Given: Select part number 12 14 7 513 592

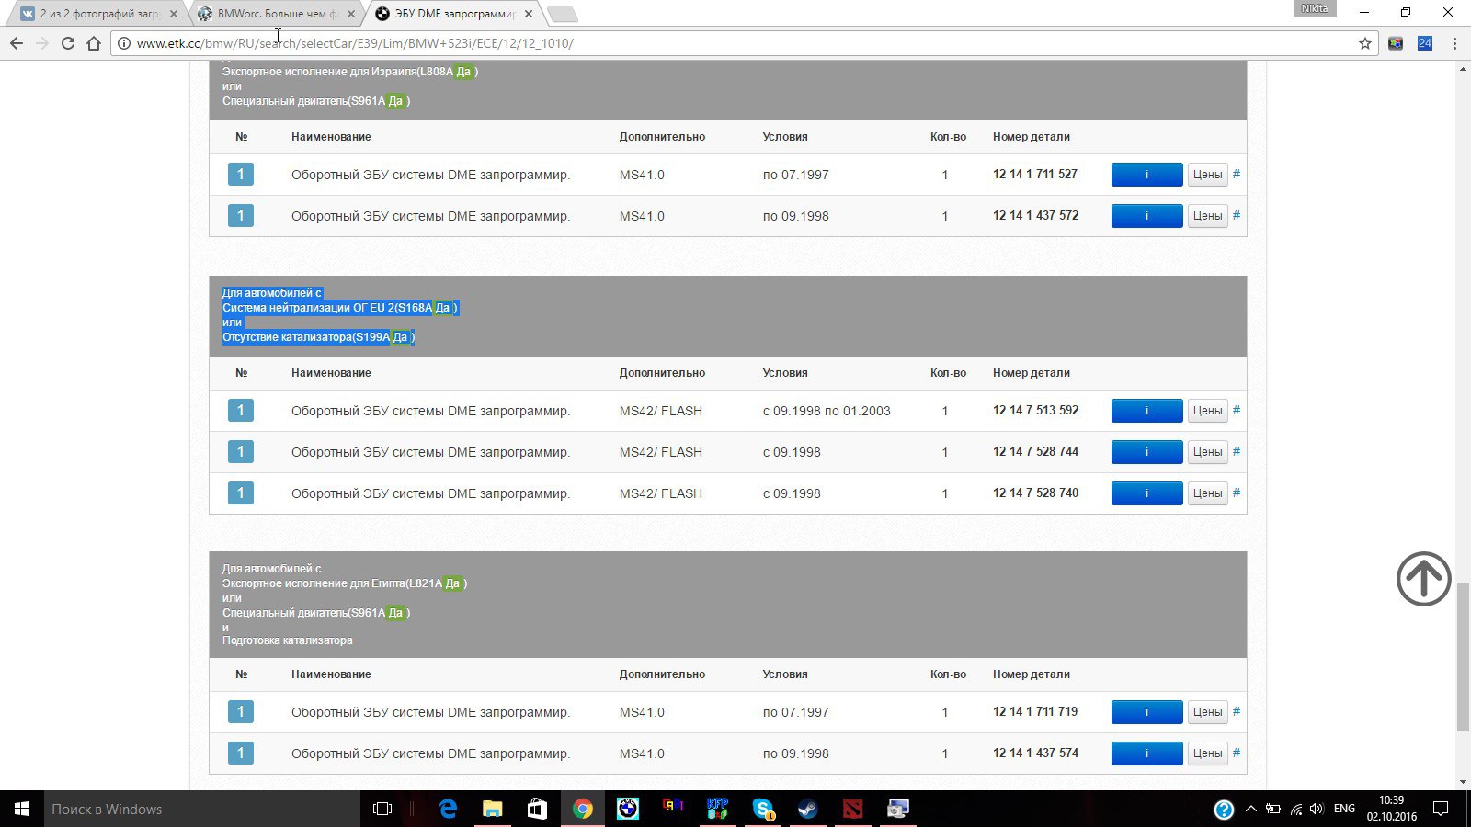Looking at the screenshot, I should pos(1035,410).
